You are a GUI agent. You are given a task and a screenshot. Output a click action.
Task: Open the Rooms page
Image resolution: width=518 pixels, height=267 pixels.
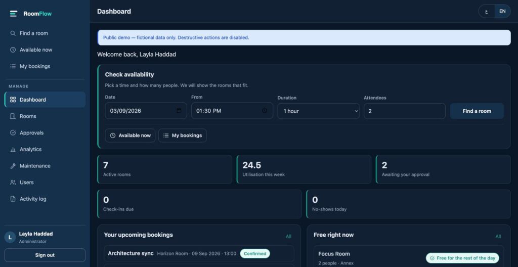click(x=45, y=116)
